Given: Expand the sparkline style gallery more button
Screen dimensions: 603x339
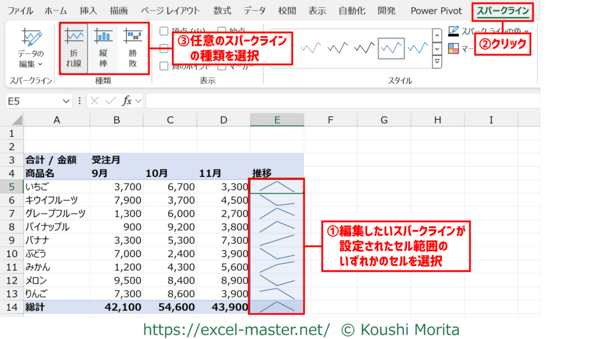Looking at the screenshot, I should point(437,61).
